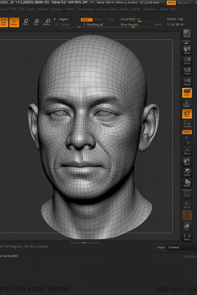
Task: Click the Chatie magnifier icon
Action: pos(187,172)
